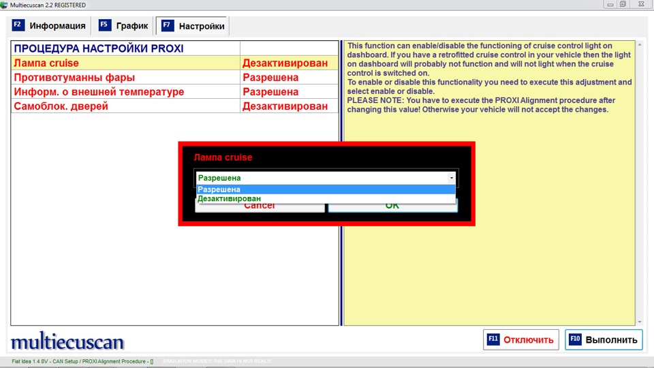Click the Выполнить button

[604, 339]
